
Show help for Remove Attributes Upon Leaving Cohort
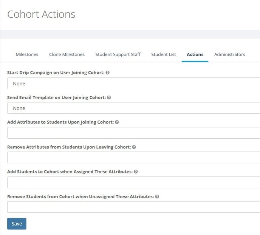point(134,147)
